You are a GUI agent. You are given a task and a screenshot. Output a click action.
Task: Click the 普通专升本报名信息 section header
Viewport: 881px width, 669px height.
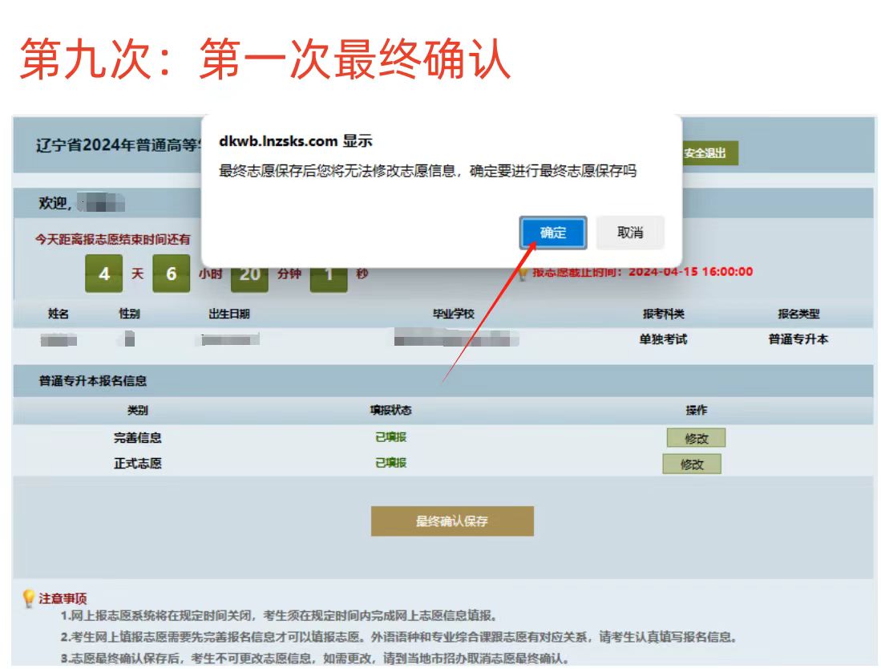(x=93, y=381)
